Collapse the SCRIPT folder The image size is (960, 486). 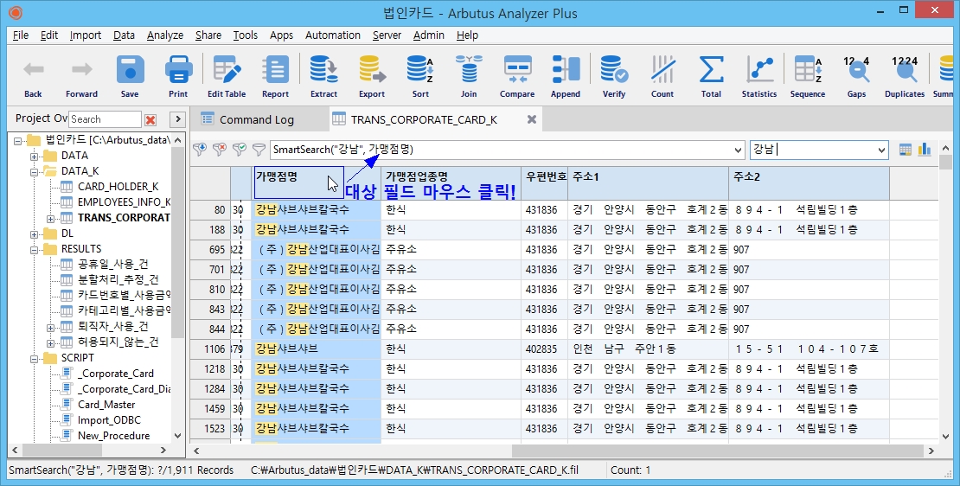tap(34, 358)
